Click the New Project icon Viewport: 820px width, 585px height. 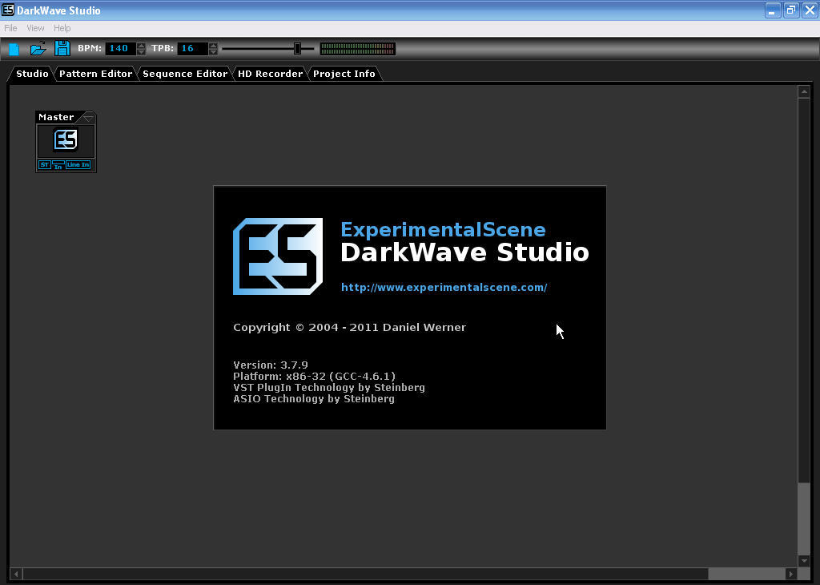[14, 48]
